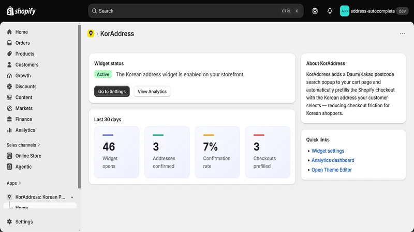This screenshot has width=414, height=232.
Task: Open notifications bell
Action: pyautogui.click(x=330, y=11)
